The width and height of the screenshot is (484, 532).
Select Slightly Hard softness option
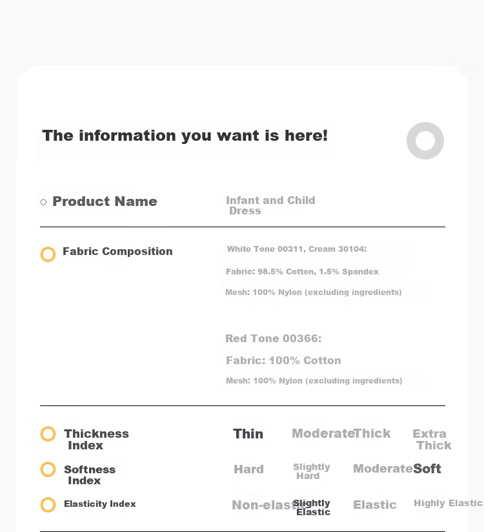click(x=311, y=471)
